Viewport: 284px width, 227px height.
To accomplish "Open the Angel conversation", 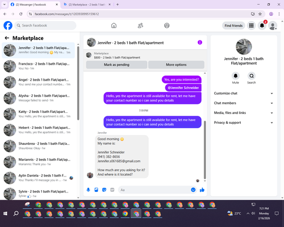I will (38, 82).
